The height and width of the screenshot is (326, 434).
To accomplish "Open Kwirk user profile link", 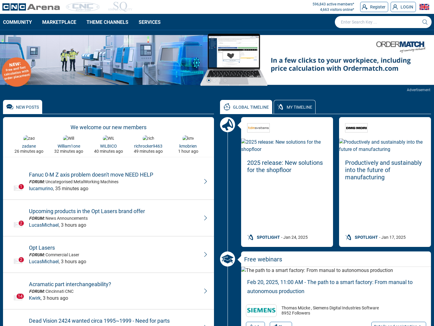I will (x=35, y=298).
